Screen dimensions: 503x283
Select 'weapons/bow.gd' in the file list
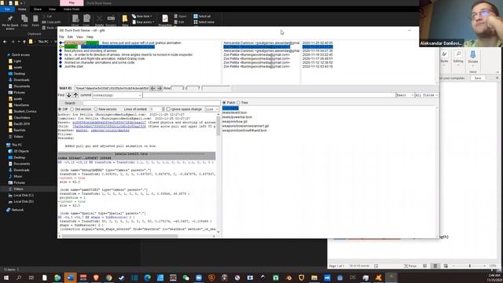point(234,122)
